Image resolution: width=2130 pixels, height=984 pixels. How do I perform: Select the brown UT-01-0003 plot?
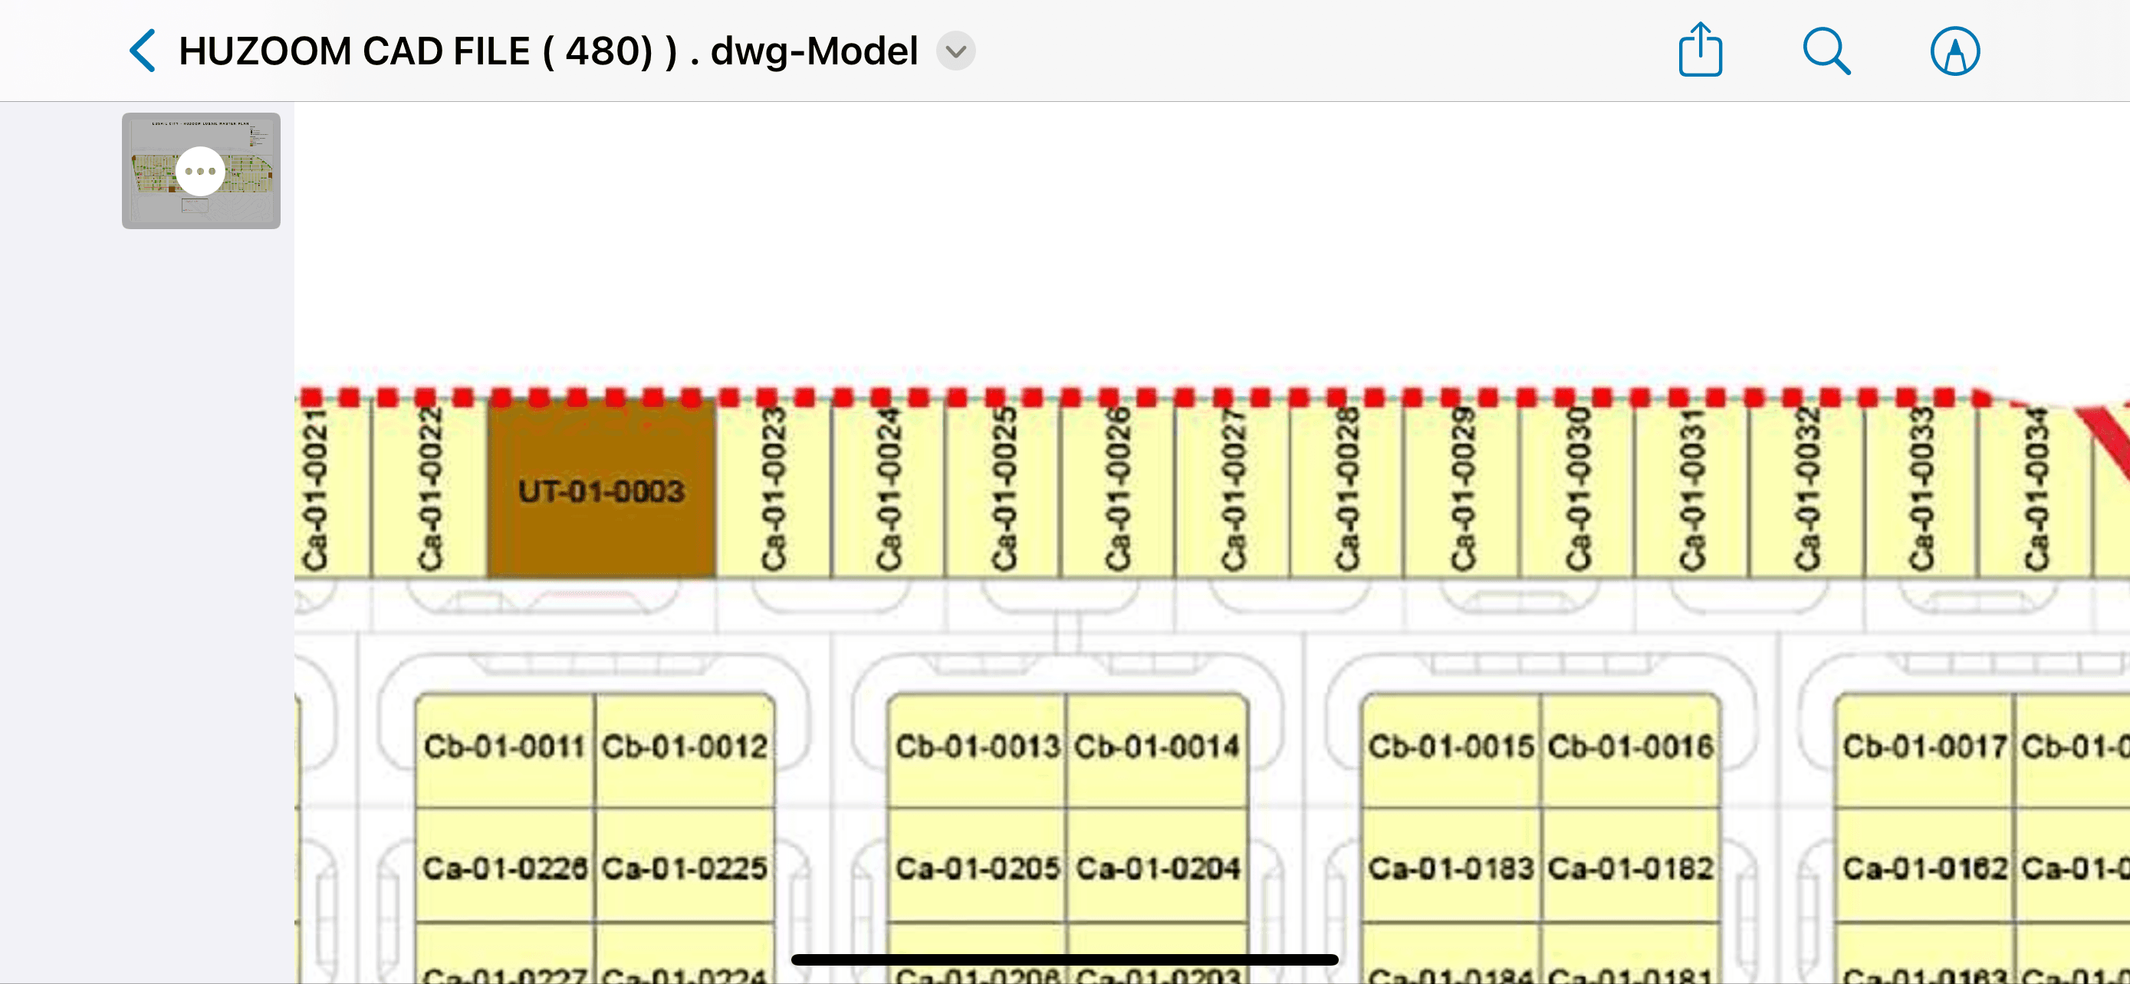point(601,490)
